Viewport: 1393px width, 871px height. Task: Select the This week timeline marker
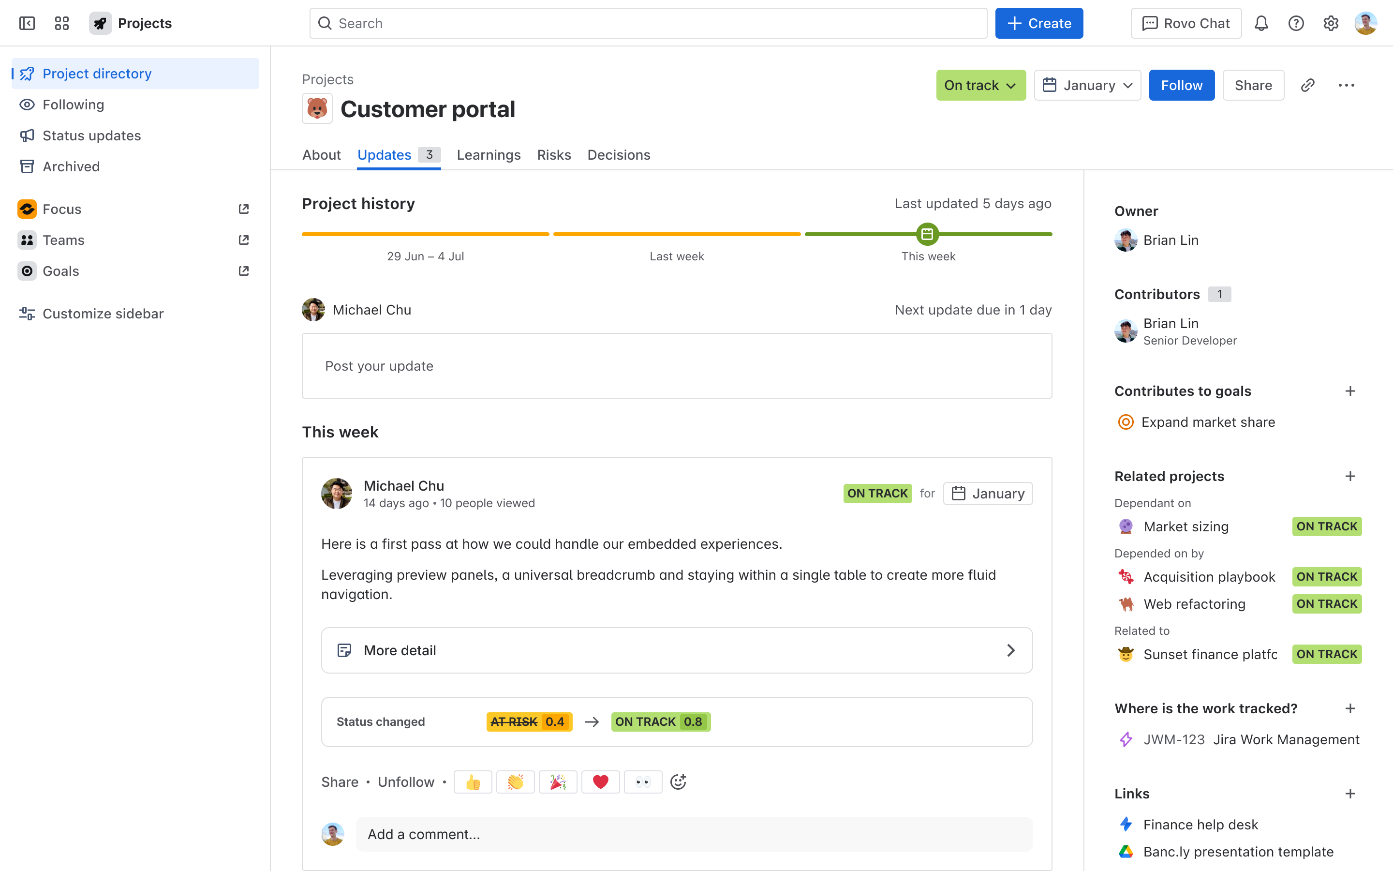927,234
